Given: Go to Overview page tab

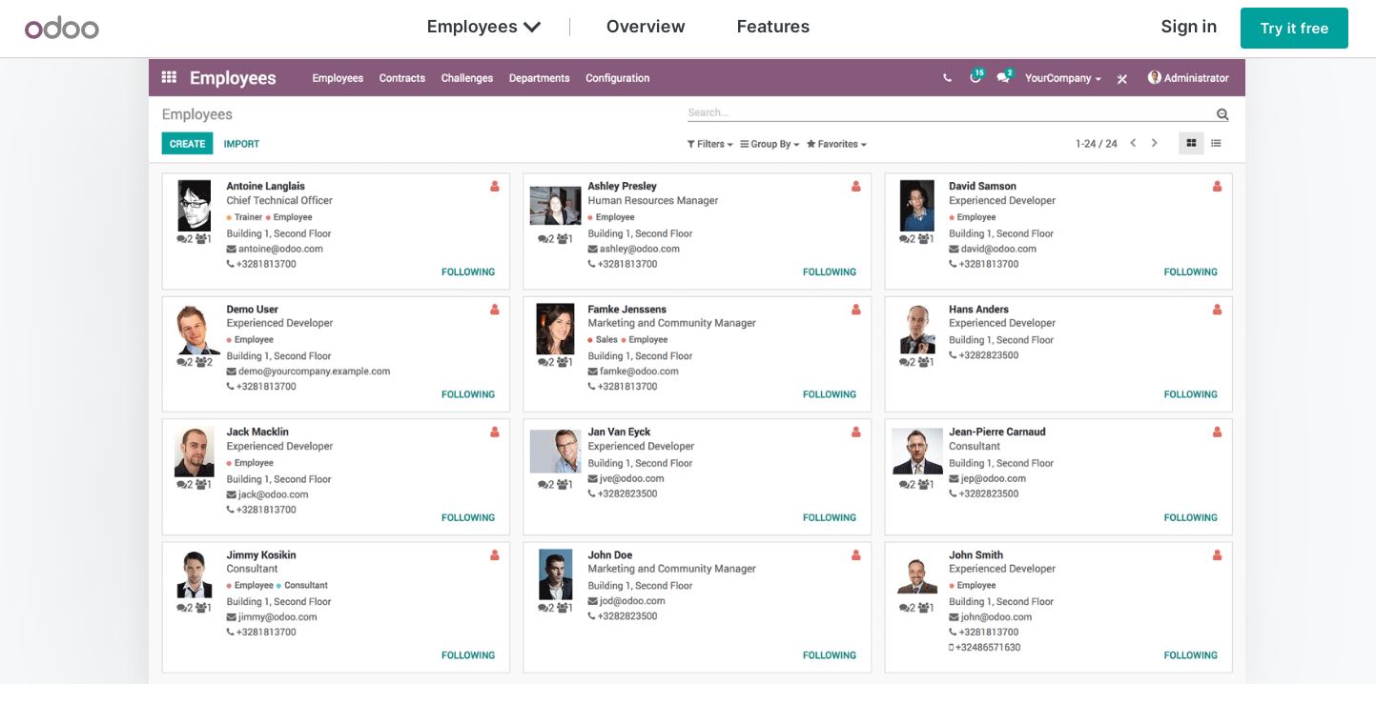Looking at the screenshot, I should [x=646, y=27].
